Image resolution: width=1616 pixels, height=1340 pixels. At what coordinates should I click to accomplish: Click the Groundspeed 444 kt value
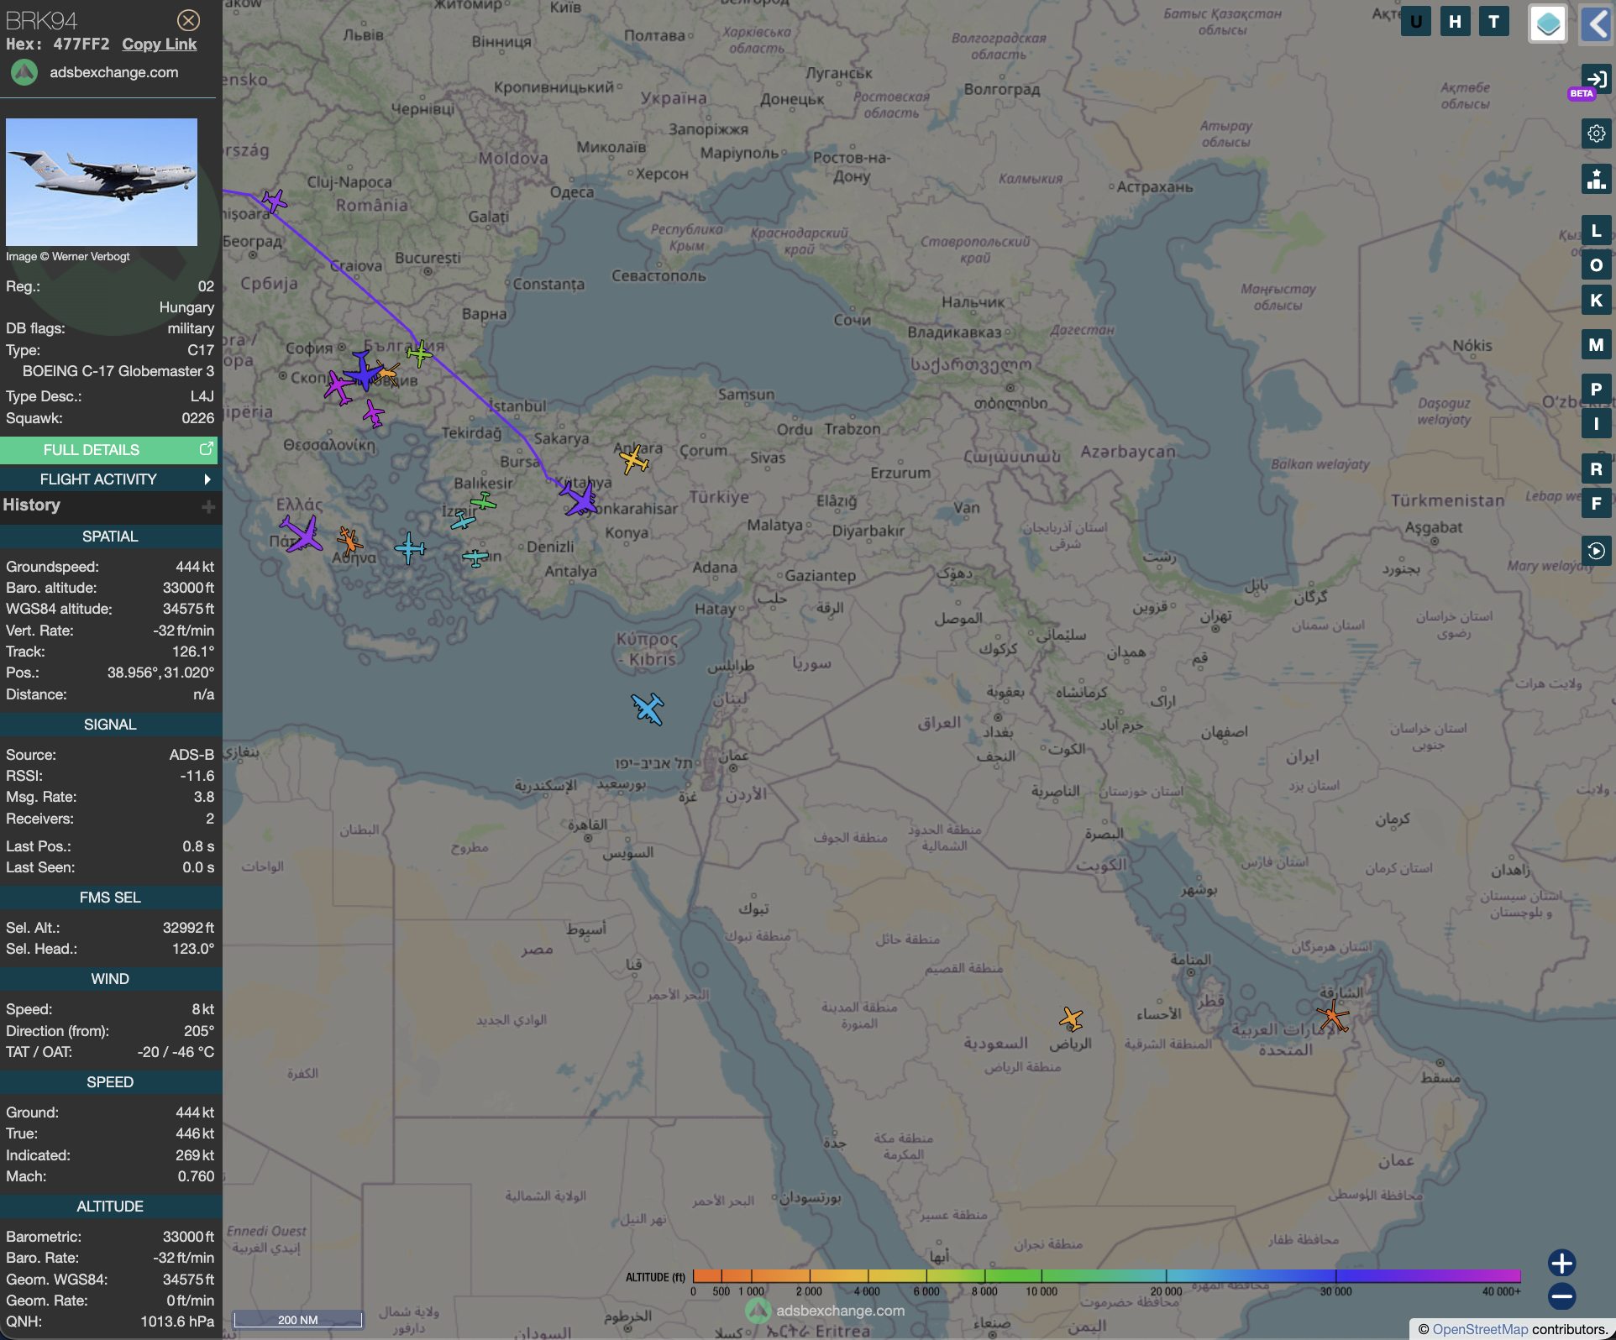click(195, 568)
